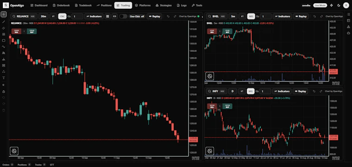352x167 pixels.
Task: Switch to Positions tab
Action: (104, 6)
